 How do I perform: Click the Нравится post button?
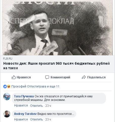coord(21,77)
